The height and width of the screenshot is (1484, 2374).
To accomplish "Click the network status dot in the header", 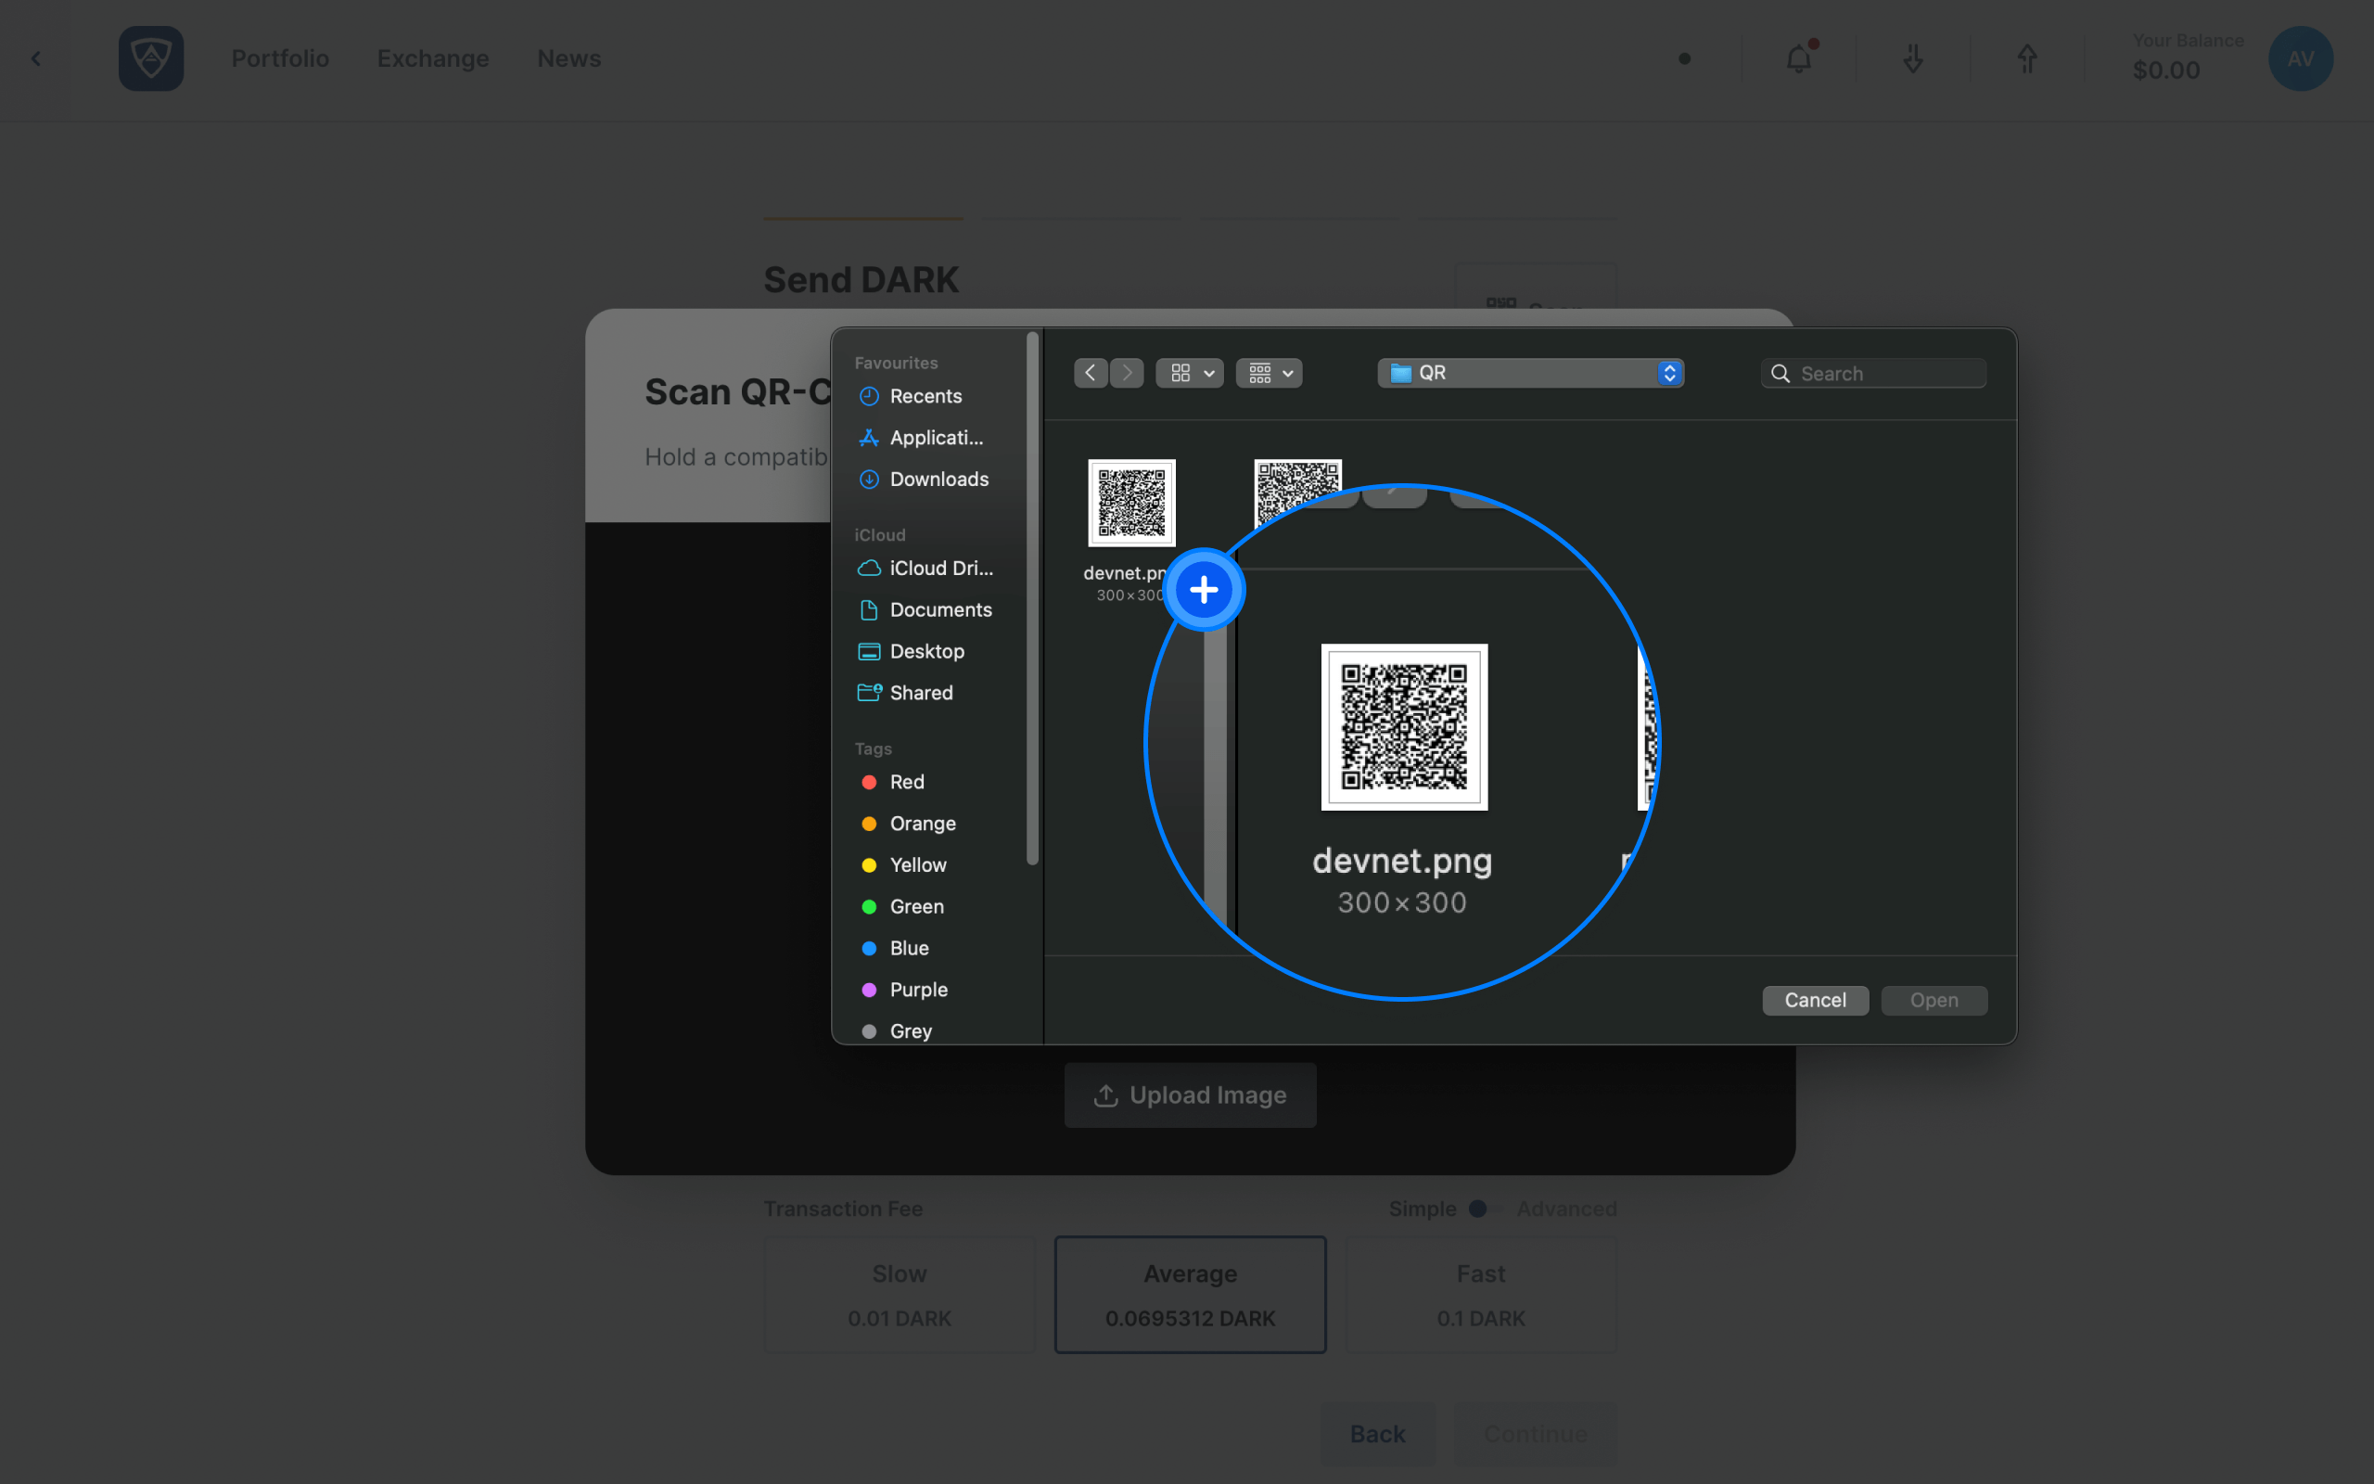I will 1684,58.
